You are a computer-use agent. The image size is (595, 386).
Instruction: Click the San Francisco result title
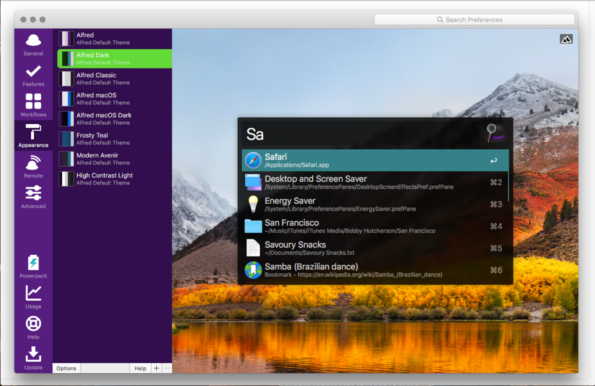pos(292,222)
